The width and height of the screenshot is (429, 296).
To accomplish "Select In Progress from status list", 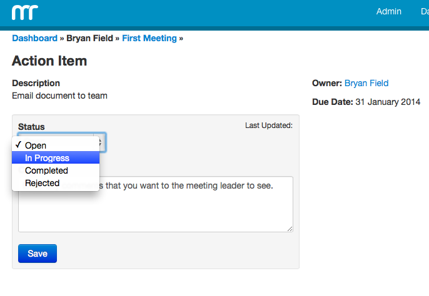I will 47,158.
